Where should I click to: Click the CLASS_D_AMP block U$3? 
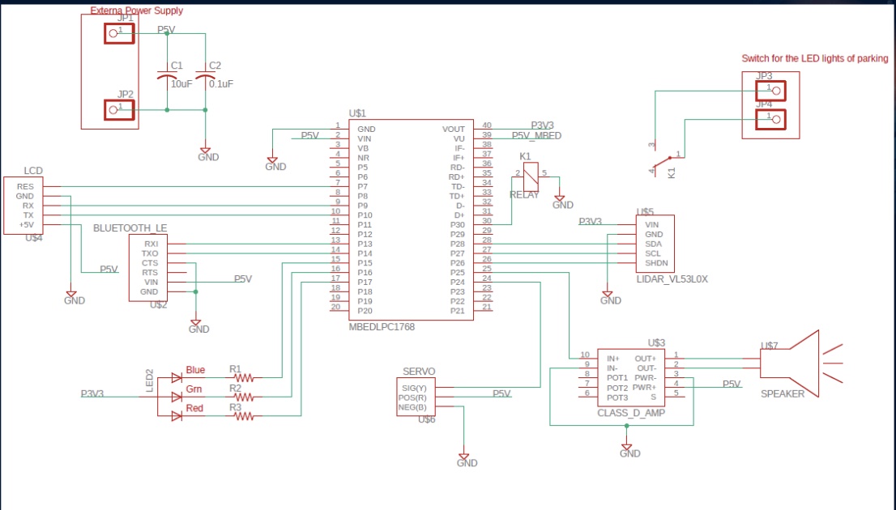pos(630,376)
